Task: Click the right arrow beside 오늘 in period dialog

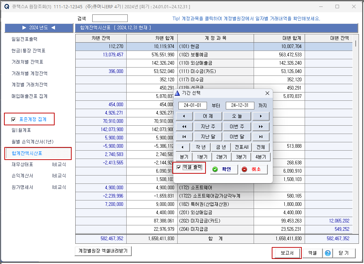Action: tap(261, 116)
